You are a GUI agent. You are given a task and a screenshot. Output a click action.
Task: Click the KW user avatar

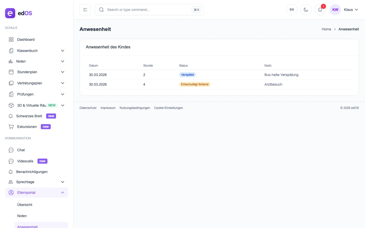click(335, 10)
